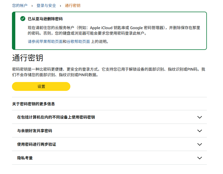This screenshot has height=174, width=223.
Task: Go to 登录与安全 breadcrumb link
Action: coord(46,6)
